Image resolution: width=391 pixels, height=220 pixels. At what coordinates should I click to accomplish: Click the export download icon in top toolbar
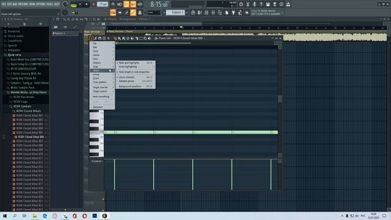[288, 4]
